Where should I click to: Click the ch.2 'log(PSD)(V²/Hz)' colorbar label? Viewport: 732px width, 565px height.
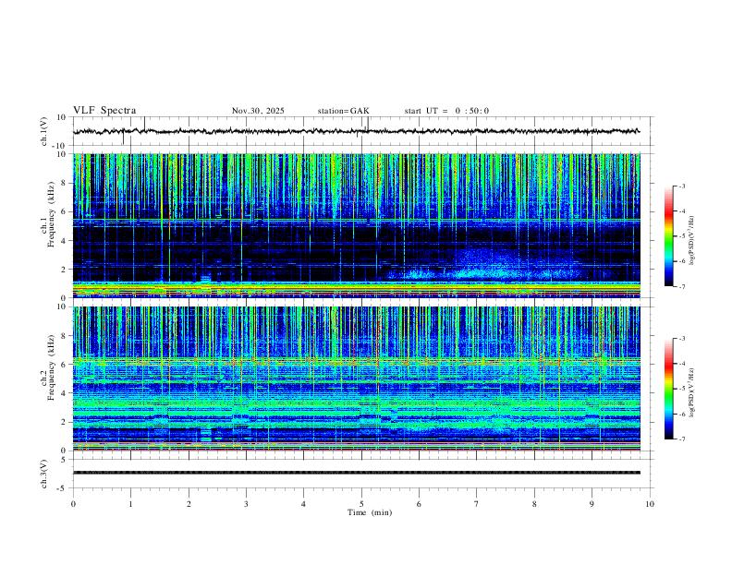coord(693,392)
